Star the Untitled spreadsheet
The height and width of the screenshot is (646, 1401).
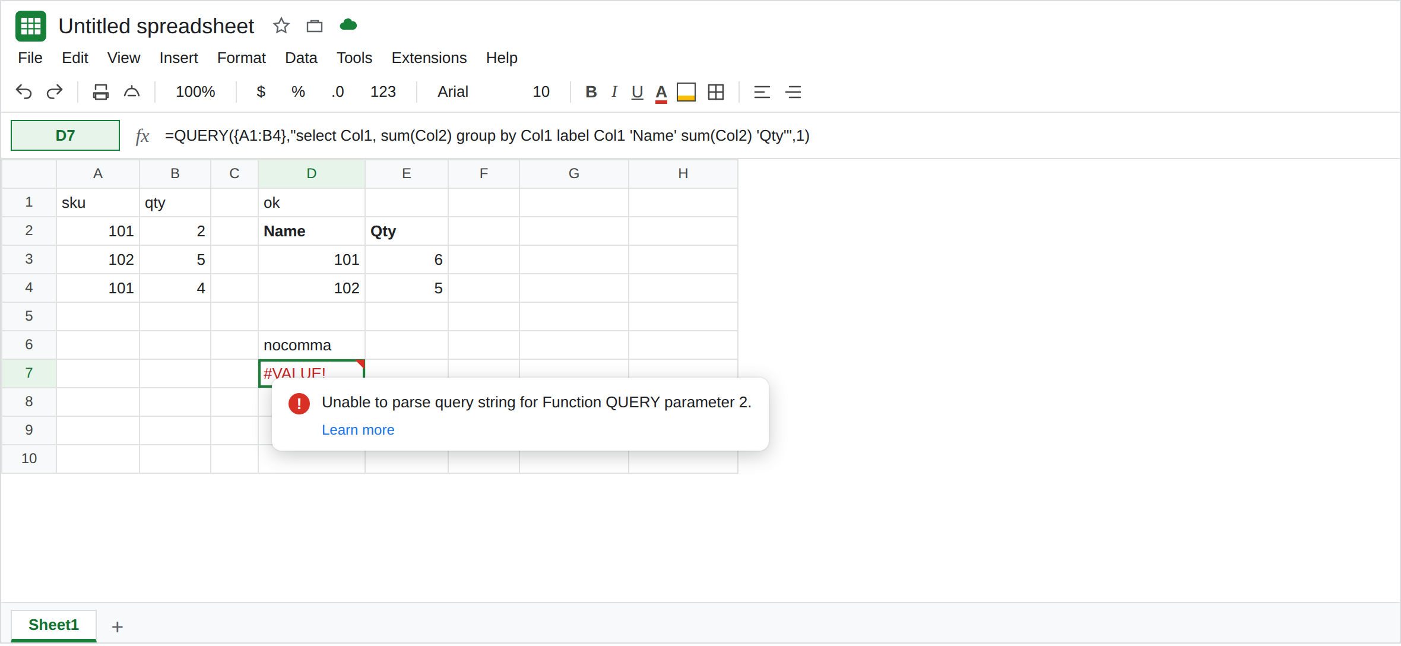281,26
